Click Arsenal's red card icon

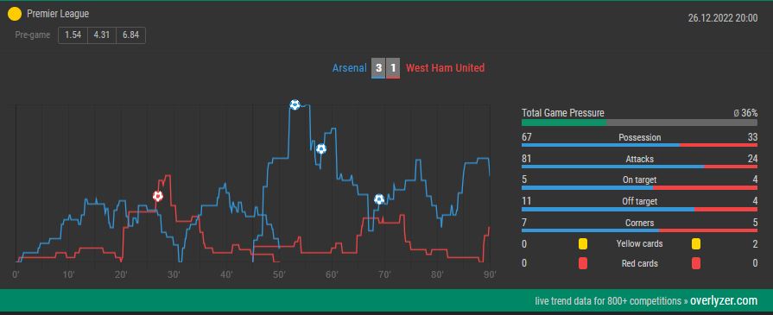click(x=583, y=263)
